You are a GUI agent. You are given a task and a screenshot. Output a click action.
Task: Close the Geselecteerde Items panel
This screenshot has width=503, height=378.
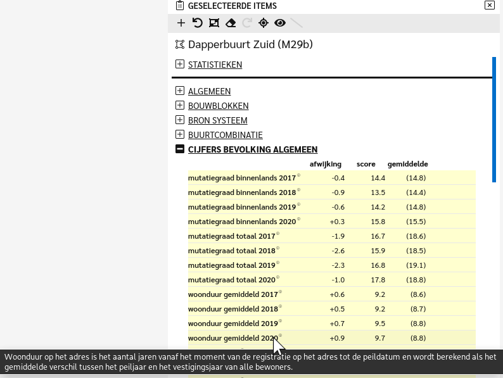[x=490, y=5]
